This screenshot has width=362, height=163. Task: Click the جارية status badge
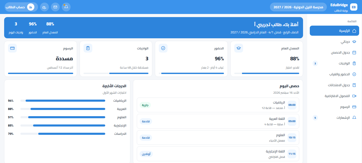pos(145,105)
